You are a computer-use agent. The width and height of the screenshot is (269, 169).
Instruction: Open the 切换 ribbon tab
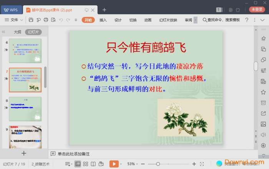(133, 20)
